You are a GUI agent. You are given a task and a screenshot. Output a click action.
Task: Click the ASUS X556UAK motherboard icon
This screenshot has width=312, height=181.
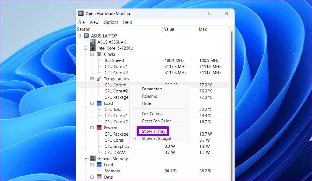coord(93,42)
